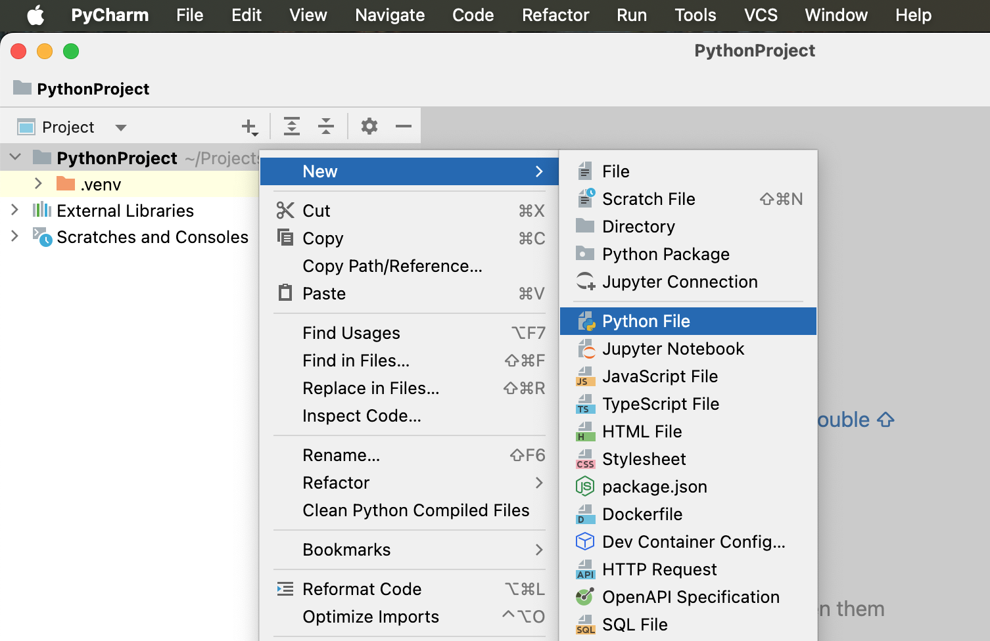The height and width of the screenshot is (641, 990).
Task: Collapse the PythonProject root node
Action: [16, 157]
